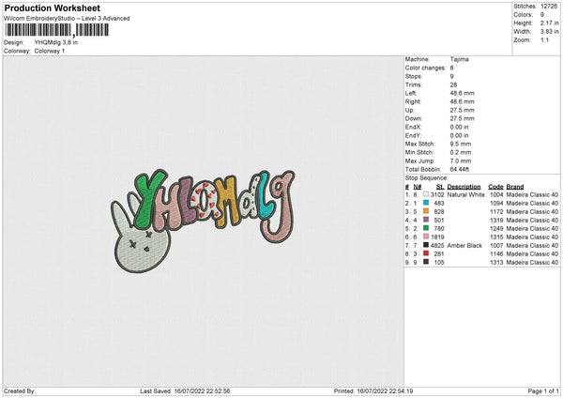Click the YHLQMdLG embroidery design preview
563x398 pixels.
click(203, 221)
